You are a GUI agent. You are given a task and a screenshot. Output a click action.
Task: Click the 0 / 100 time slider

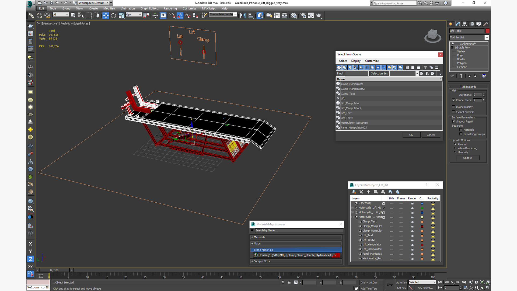54,270
